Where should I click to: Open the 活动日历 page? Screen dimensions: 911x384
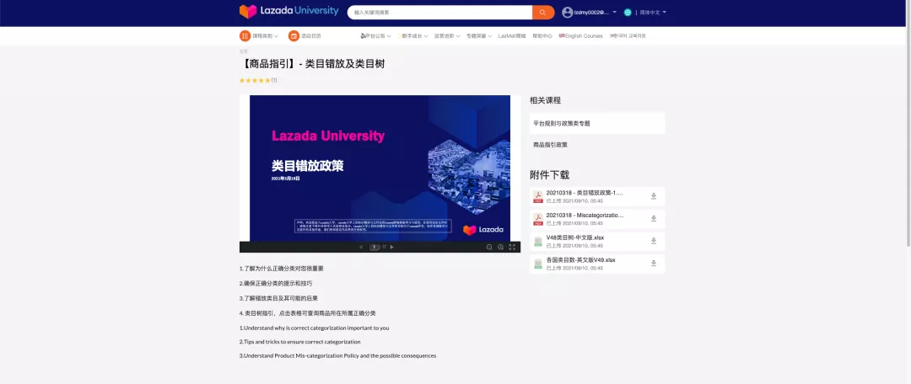[310, 36]
